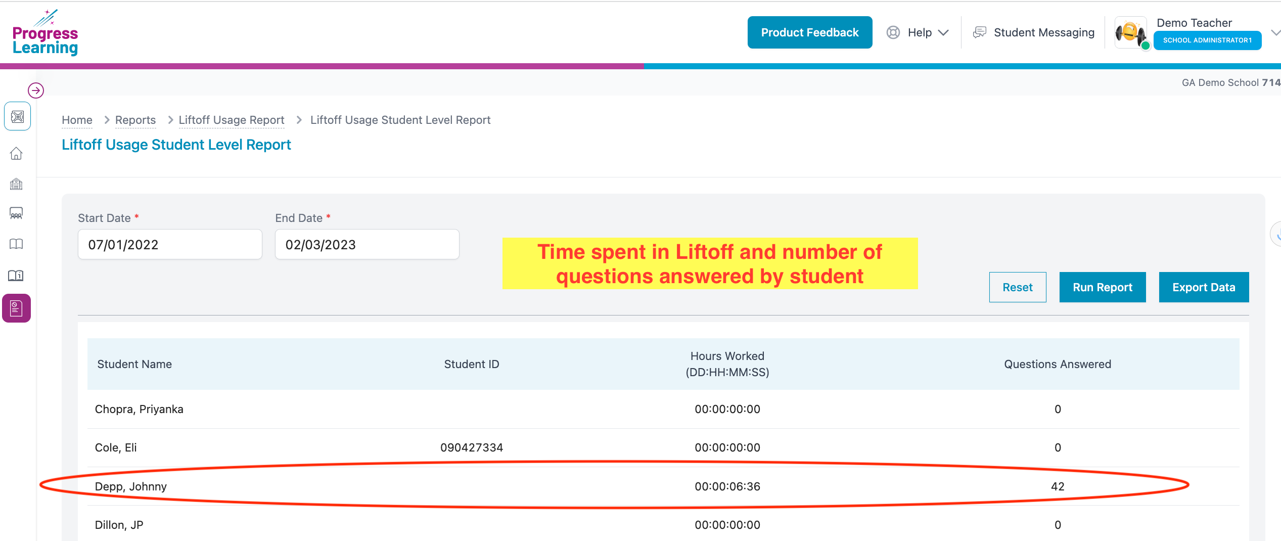
Task: Go to Home breadcrumb link
Action: tap(77, 120)
